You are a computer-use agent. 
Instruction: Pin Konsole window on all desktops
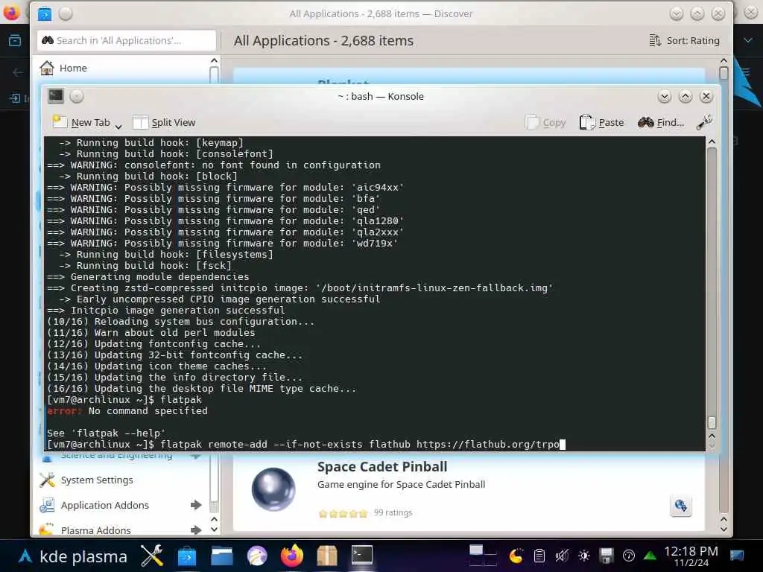pos(77,96)
